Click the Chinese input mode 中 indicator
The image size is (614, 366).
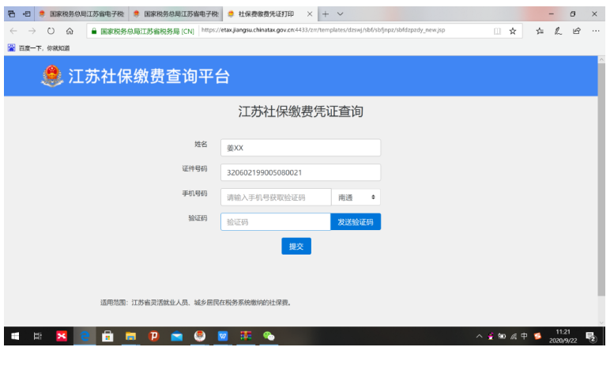pyautogui.click(x=525, y=336)
